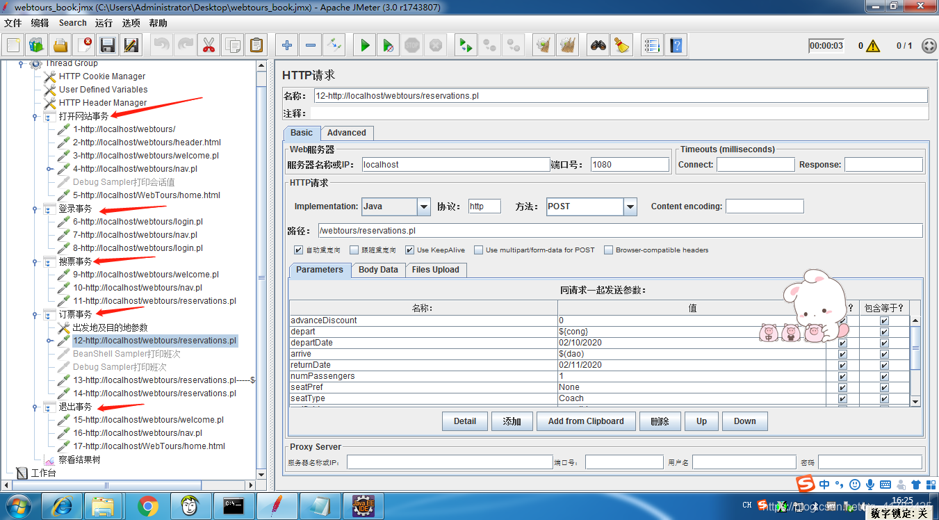Open the Function Helper dialog icon
Screen dimensions: 939x520
(x=652, y=46)
